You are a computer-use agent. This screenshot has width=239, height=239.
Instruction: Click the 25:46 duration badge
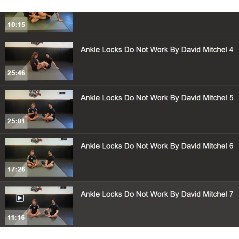pos(16,73)
